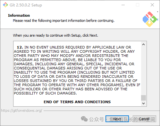Image resolution: width=160 pixels, height=126 pixels.
Task: Click the section 12 paragraph number
Action: [20, 47]
